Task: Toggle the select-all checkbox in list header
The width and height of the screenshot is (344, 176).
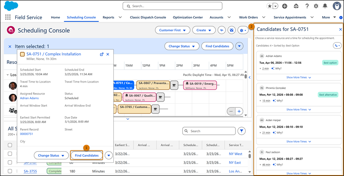Action: point(10,145)
